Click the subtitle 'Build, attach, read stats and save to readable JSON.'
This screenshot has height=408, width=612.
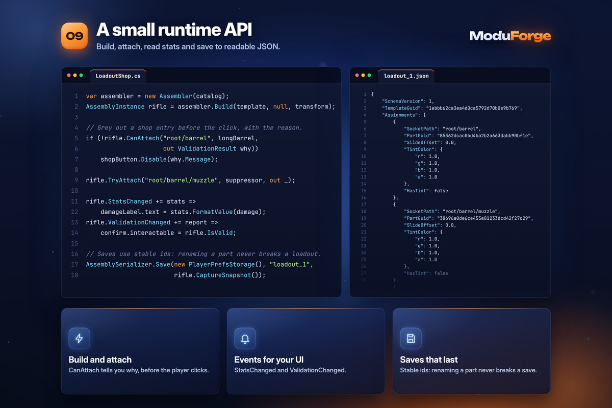point(188,46)
